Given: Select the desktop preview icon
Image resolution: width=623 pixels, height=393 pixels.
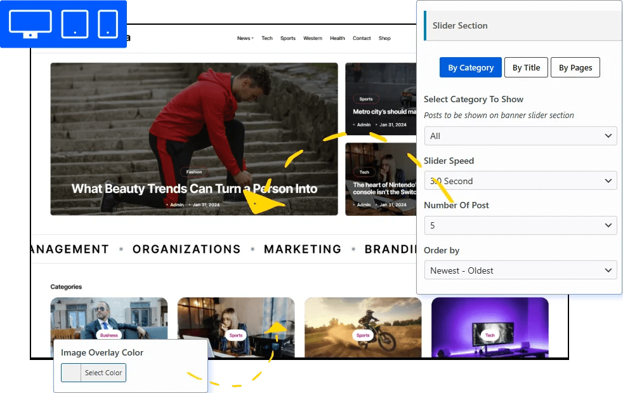Looking at the screenshot, I should (x=30, y=24).
